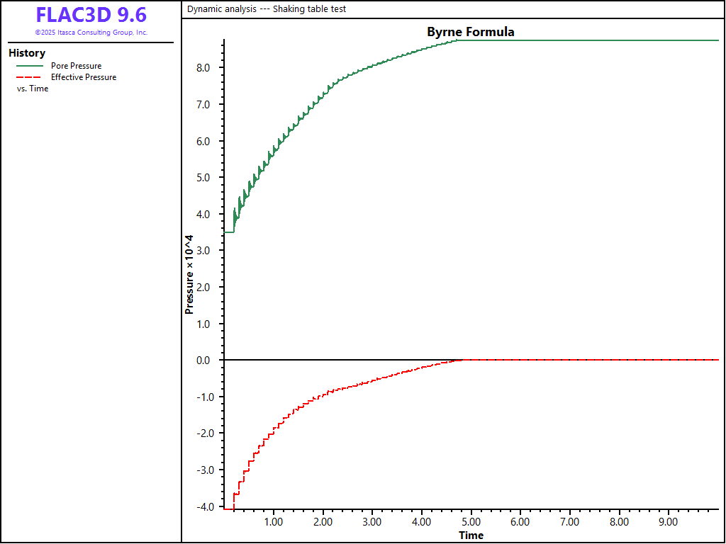This screenshot has width=726, height=544.
Task: Click the 'vs. Time' legend text
Action: (33, 89)
